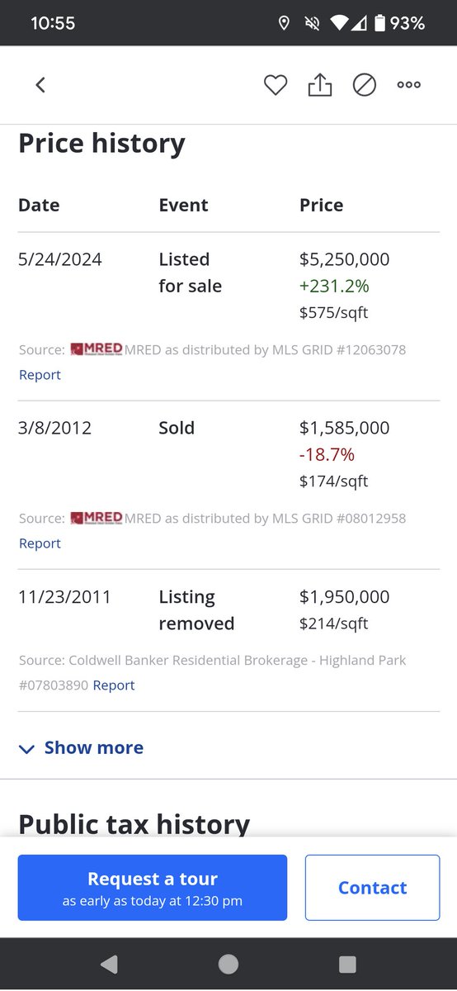Select the $5,250,000 listed price
Viewport: 457px width, 991px height.
pos(345,259)
